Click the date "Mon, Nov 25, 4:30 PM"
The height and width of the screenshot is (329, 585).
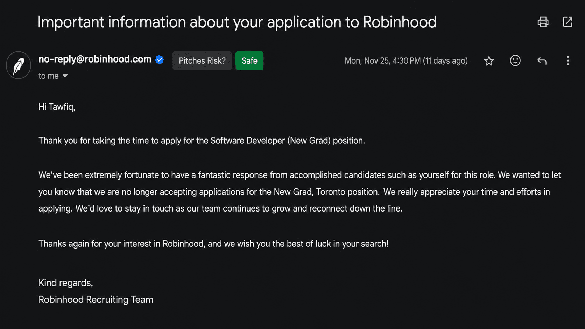[382, 61]
